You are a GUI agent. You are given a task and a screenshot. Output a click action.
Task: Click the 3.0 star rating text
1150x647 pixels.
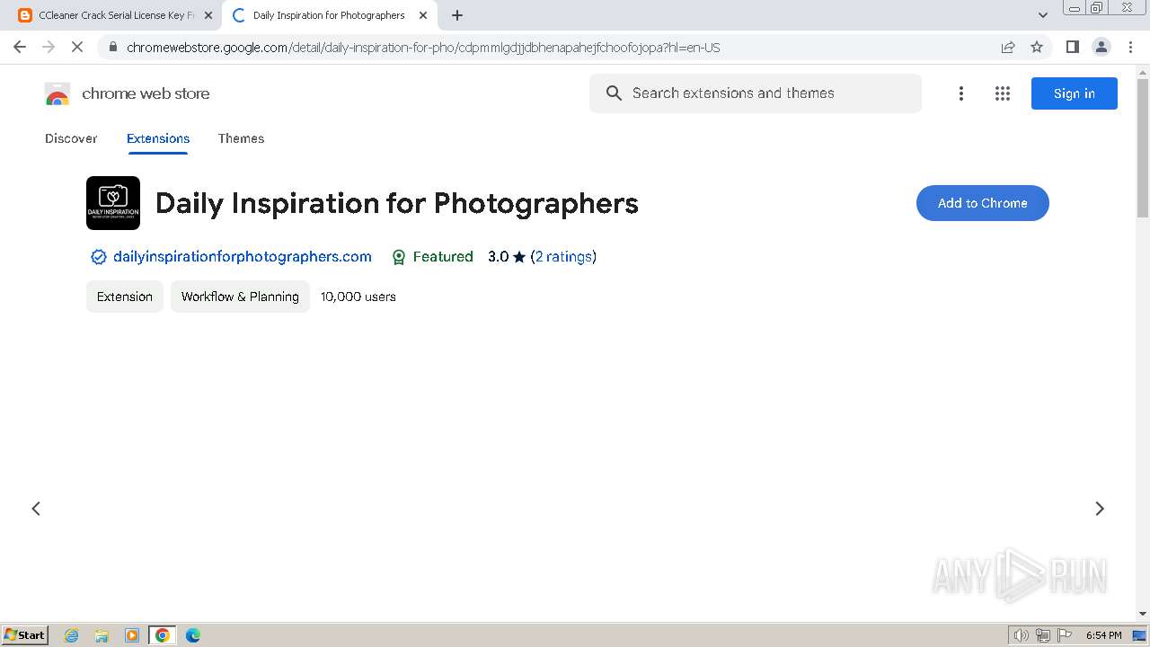pos(507,257)
